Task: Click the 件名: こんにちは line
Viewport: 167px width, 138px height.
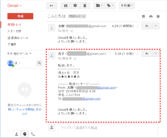Action: (69, 95)
